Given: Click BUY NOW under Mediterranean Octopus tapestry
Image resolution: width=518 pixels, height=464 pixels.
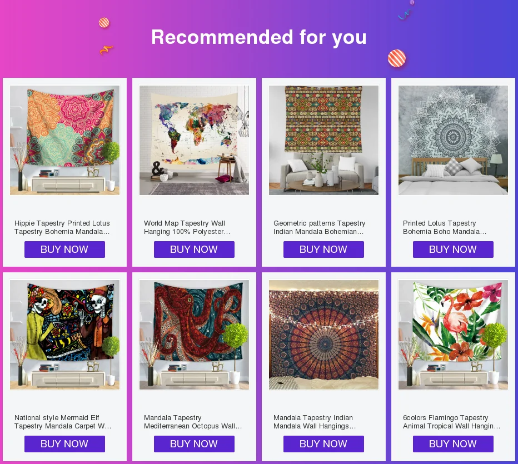Looking at the screenshot, I should (195, 444).
